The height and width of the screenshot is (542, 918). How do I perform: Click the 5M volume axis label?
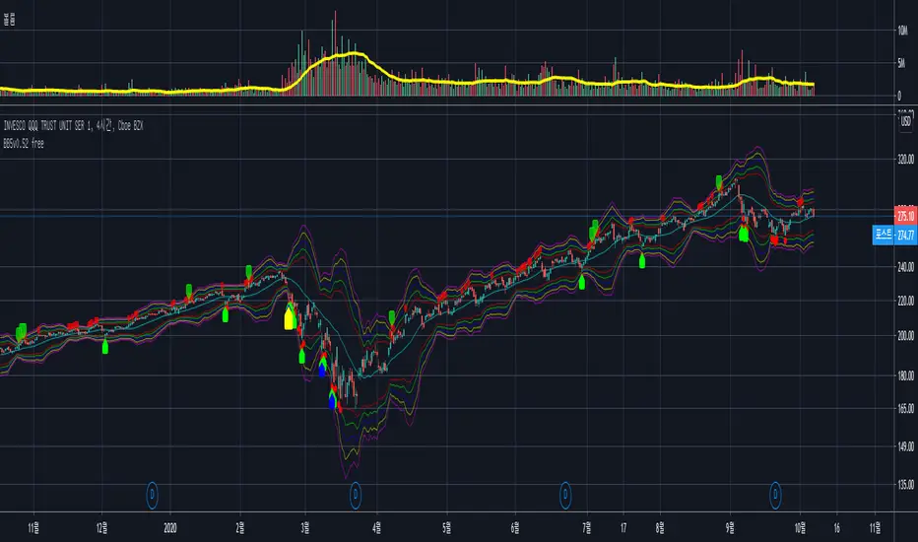point(901,63)
